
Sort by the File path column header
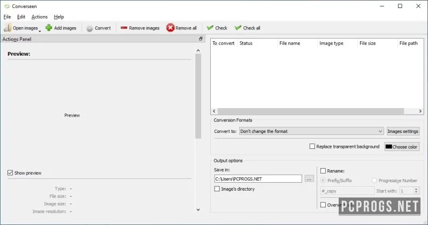[x=410, y=43]
